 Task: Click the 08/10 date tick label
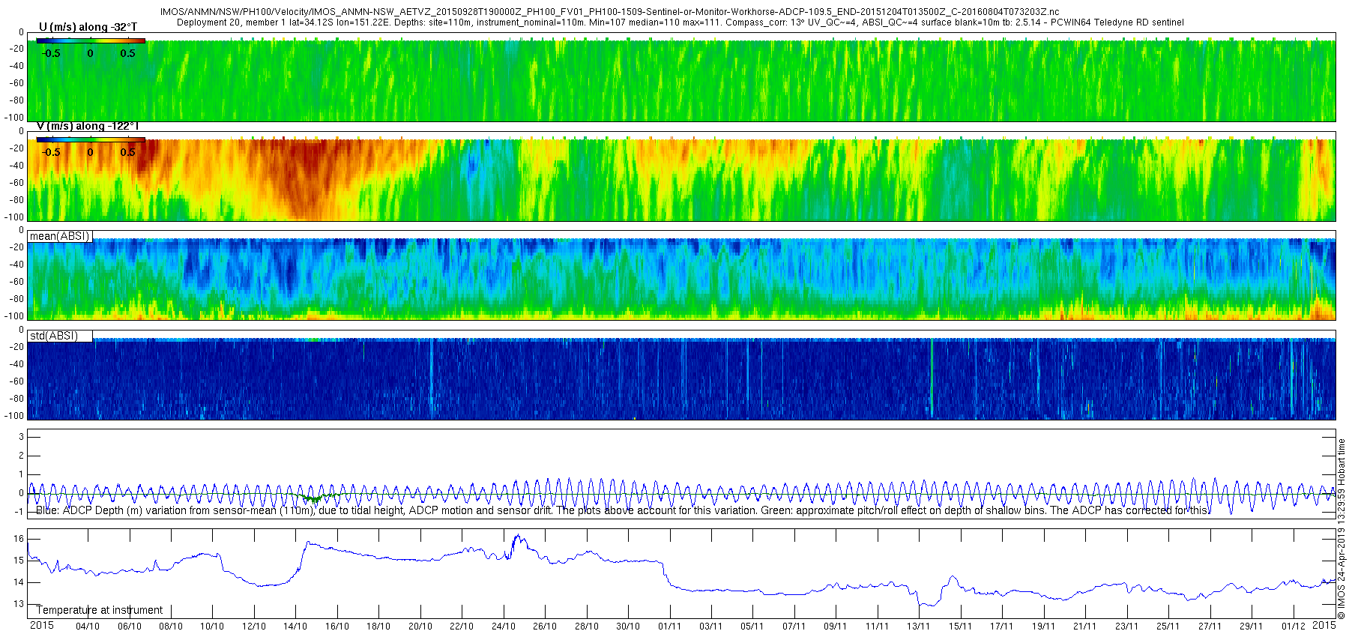(171, 627)
